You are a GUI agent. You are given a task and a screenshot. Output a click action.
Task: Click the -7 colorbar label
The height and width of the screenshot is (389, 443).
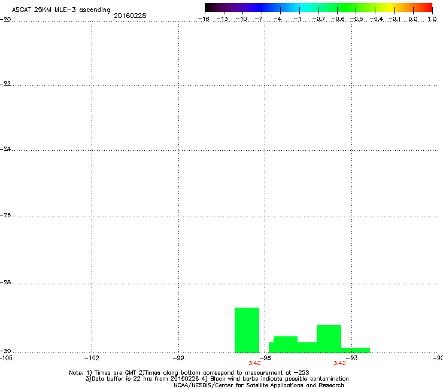click(259, 19)
